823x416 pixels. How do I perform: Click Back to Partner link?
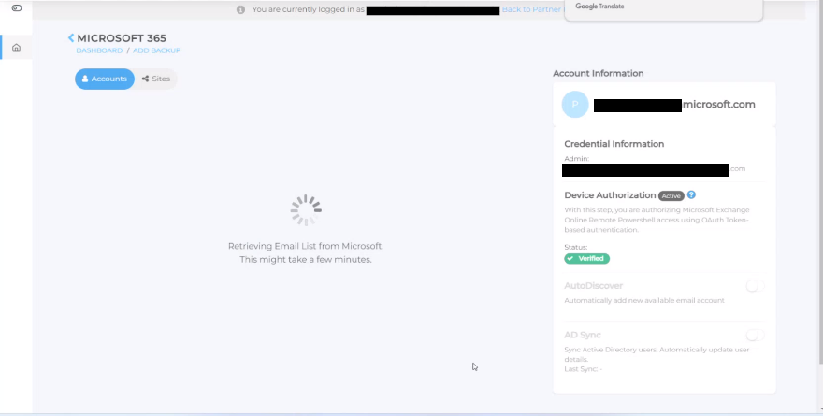[532, 9]
